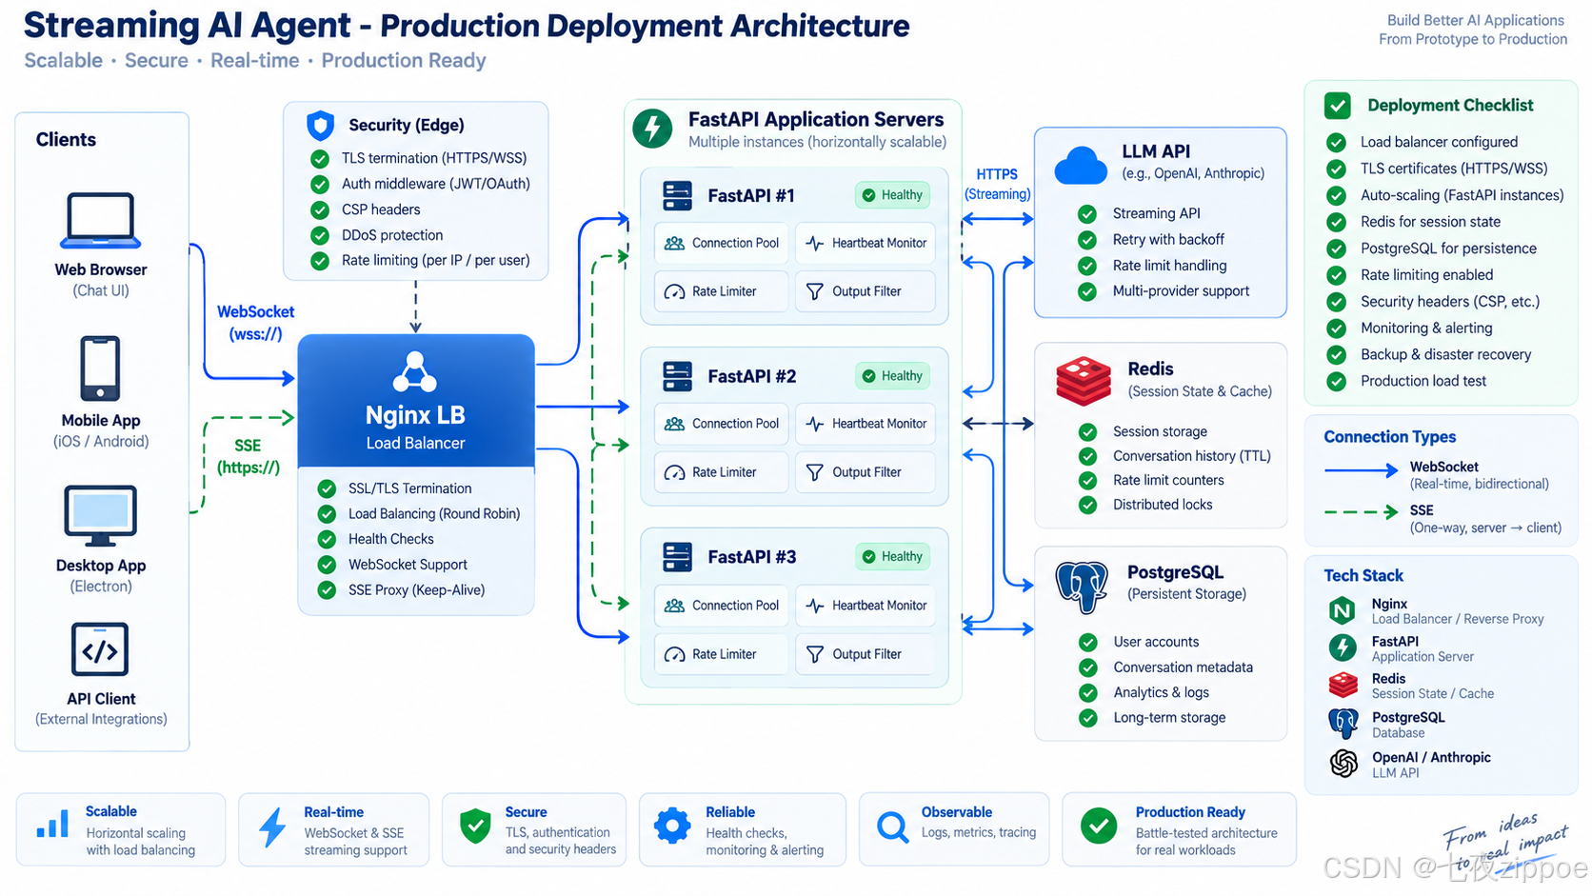Click the Deployment Checklist green checkbox icon

pos(1338,106)
